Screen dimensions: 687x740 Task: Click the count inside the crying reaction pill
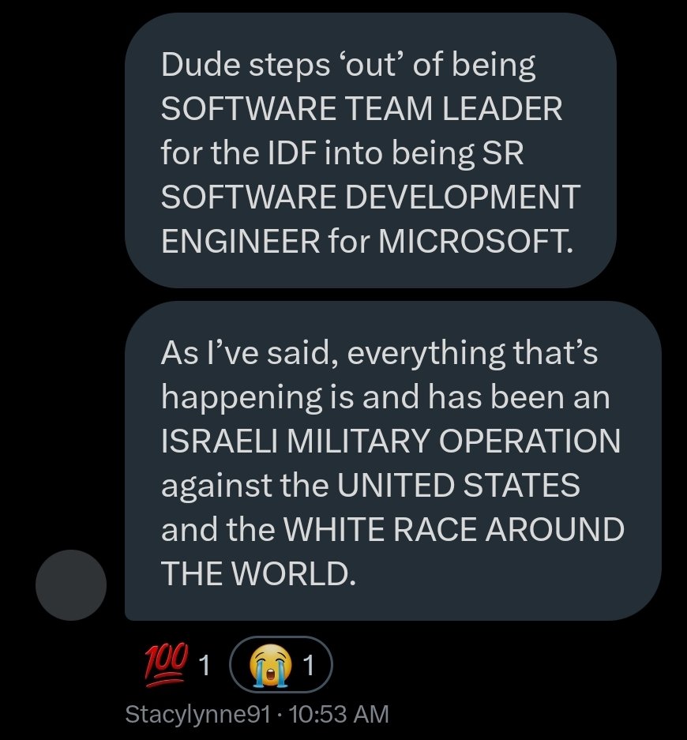click(x=309, y=667)
